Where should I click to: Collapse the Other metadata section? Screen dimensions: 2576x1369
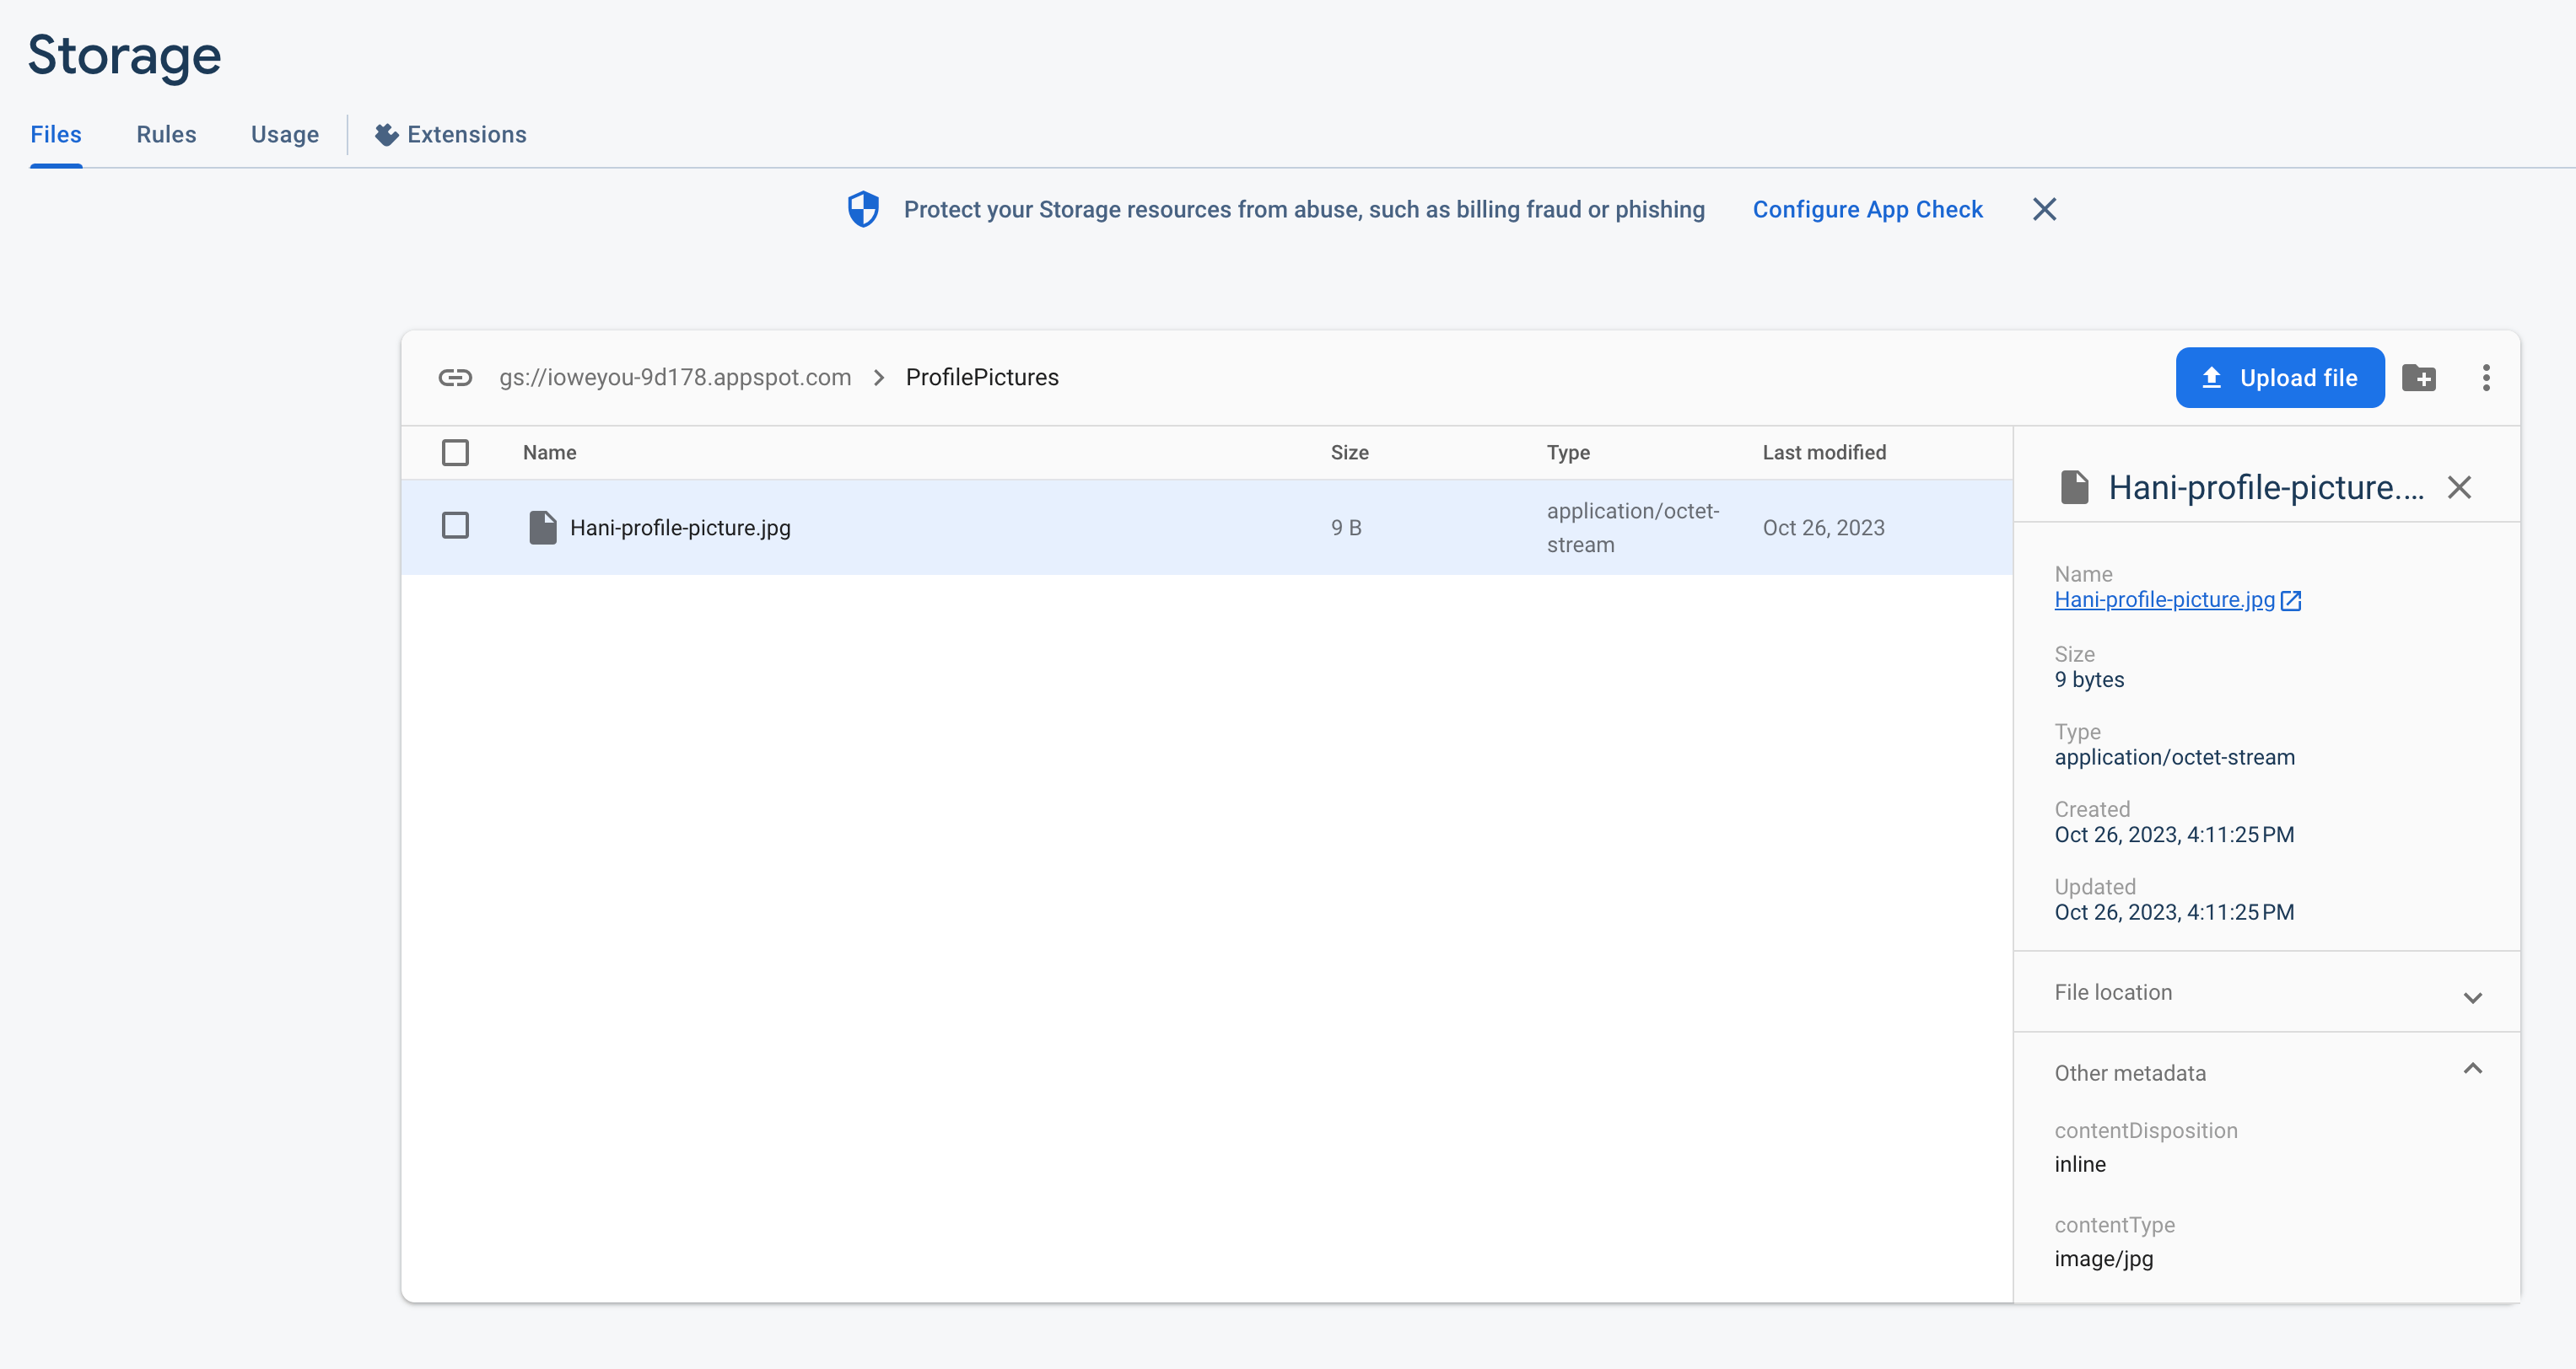click(x=2473, y=1068)
